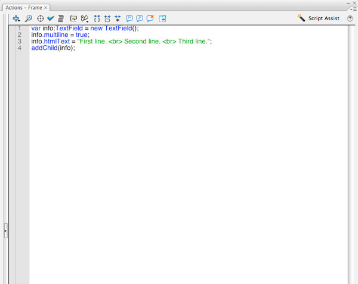Screen dimensions: 358x284
Task: Click Add a new item to script icon
Action: (16, 18)
